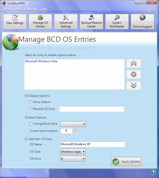Open the OS Type dropdown showing Windows Legacy
The width and height of the screenshot is (159, 178).
(x=73, y=151)
